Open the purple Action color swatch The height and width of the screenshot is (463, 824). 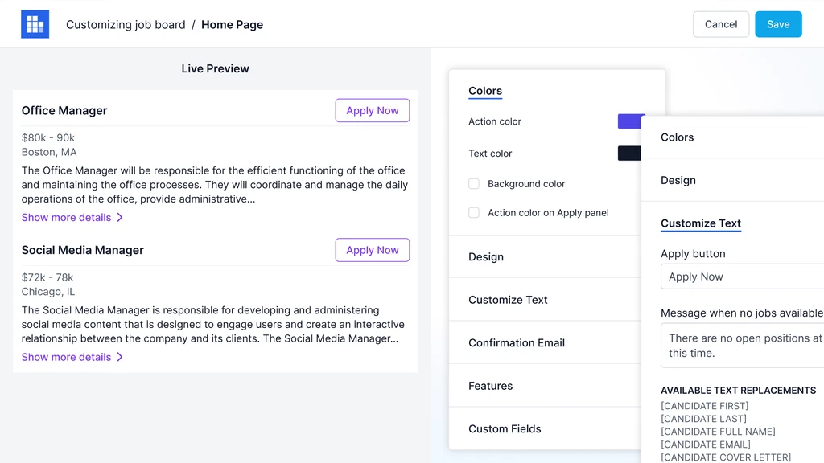(x=629, y=121)
